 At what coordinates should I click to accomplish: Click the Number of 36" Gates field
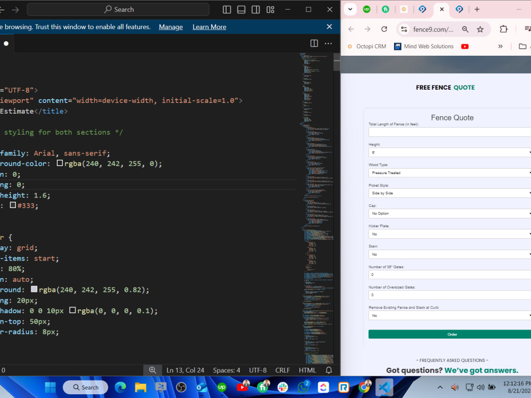pyautogui.click(x=450, y=274)
